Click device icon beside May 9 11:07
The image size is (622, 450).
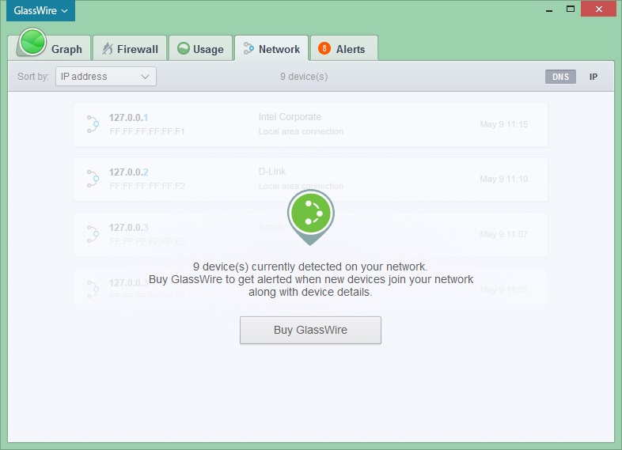[93, 234]
